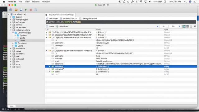Click the Bluetooth icon in menu bar
199x112 pixels.
coord(137,2)
